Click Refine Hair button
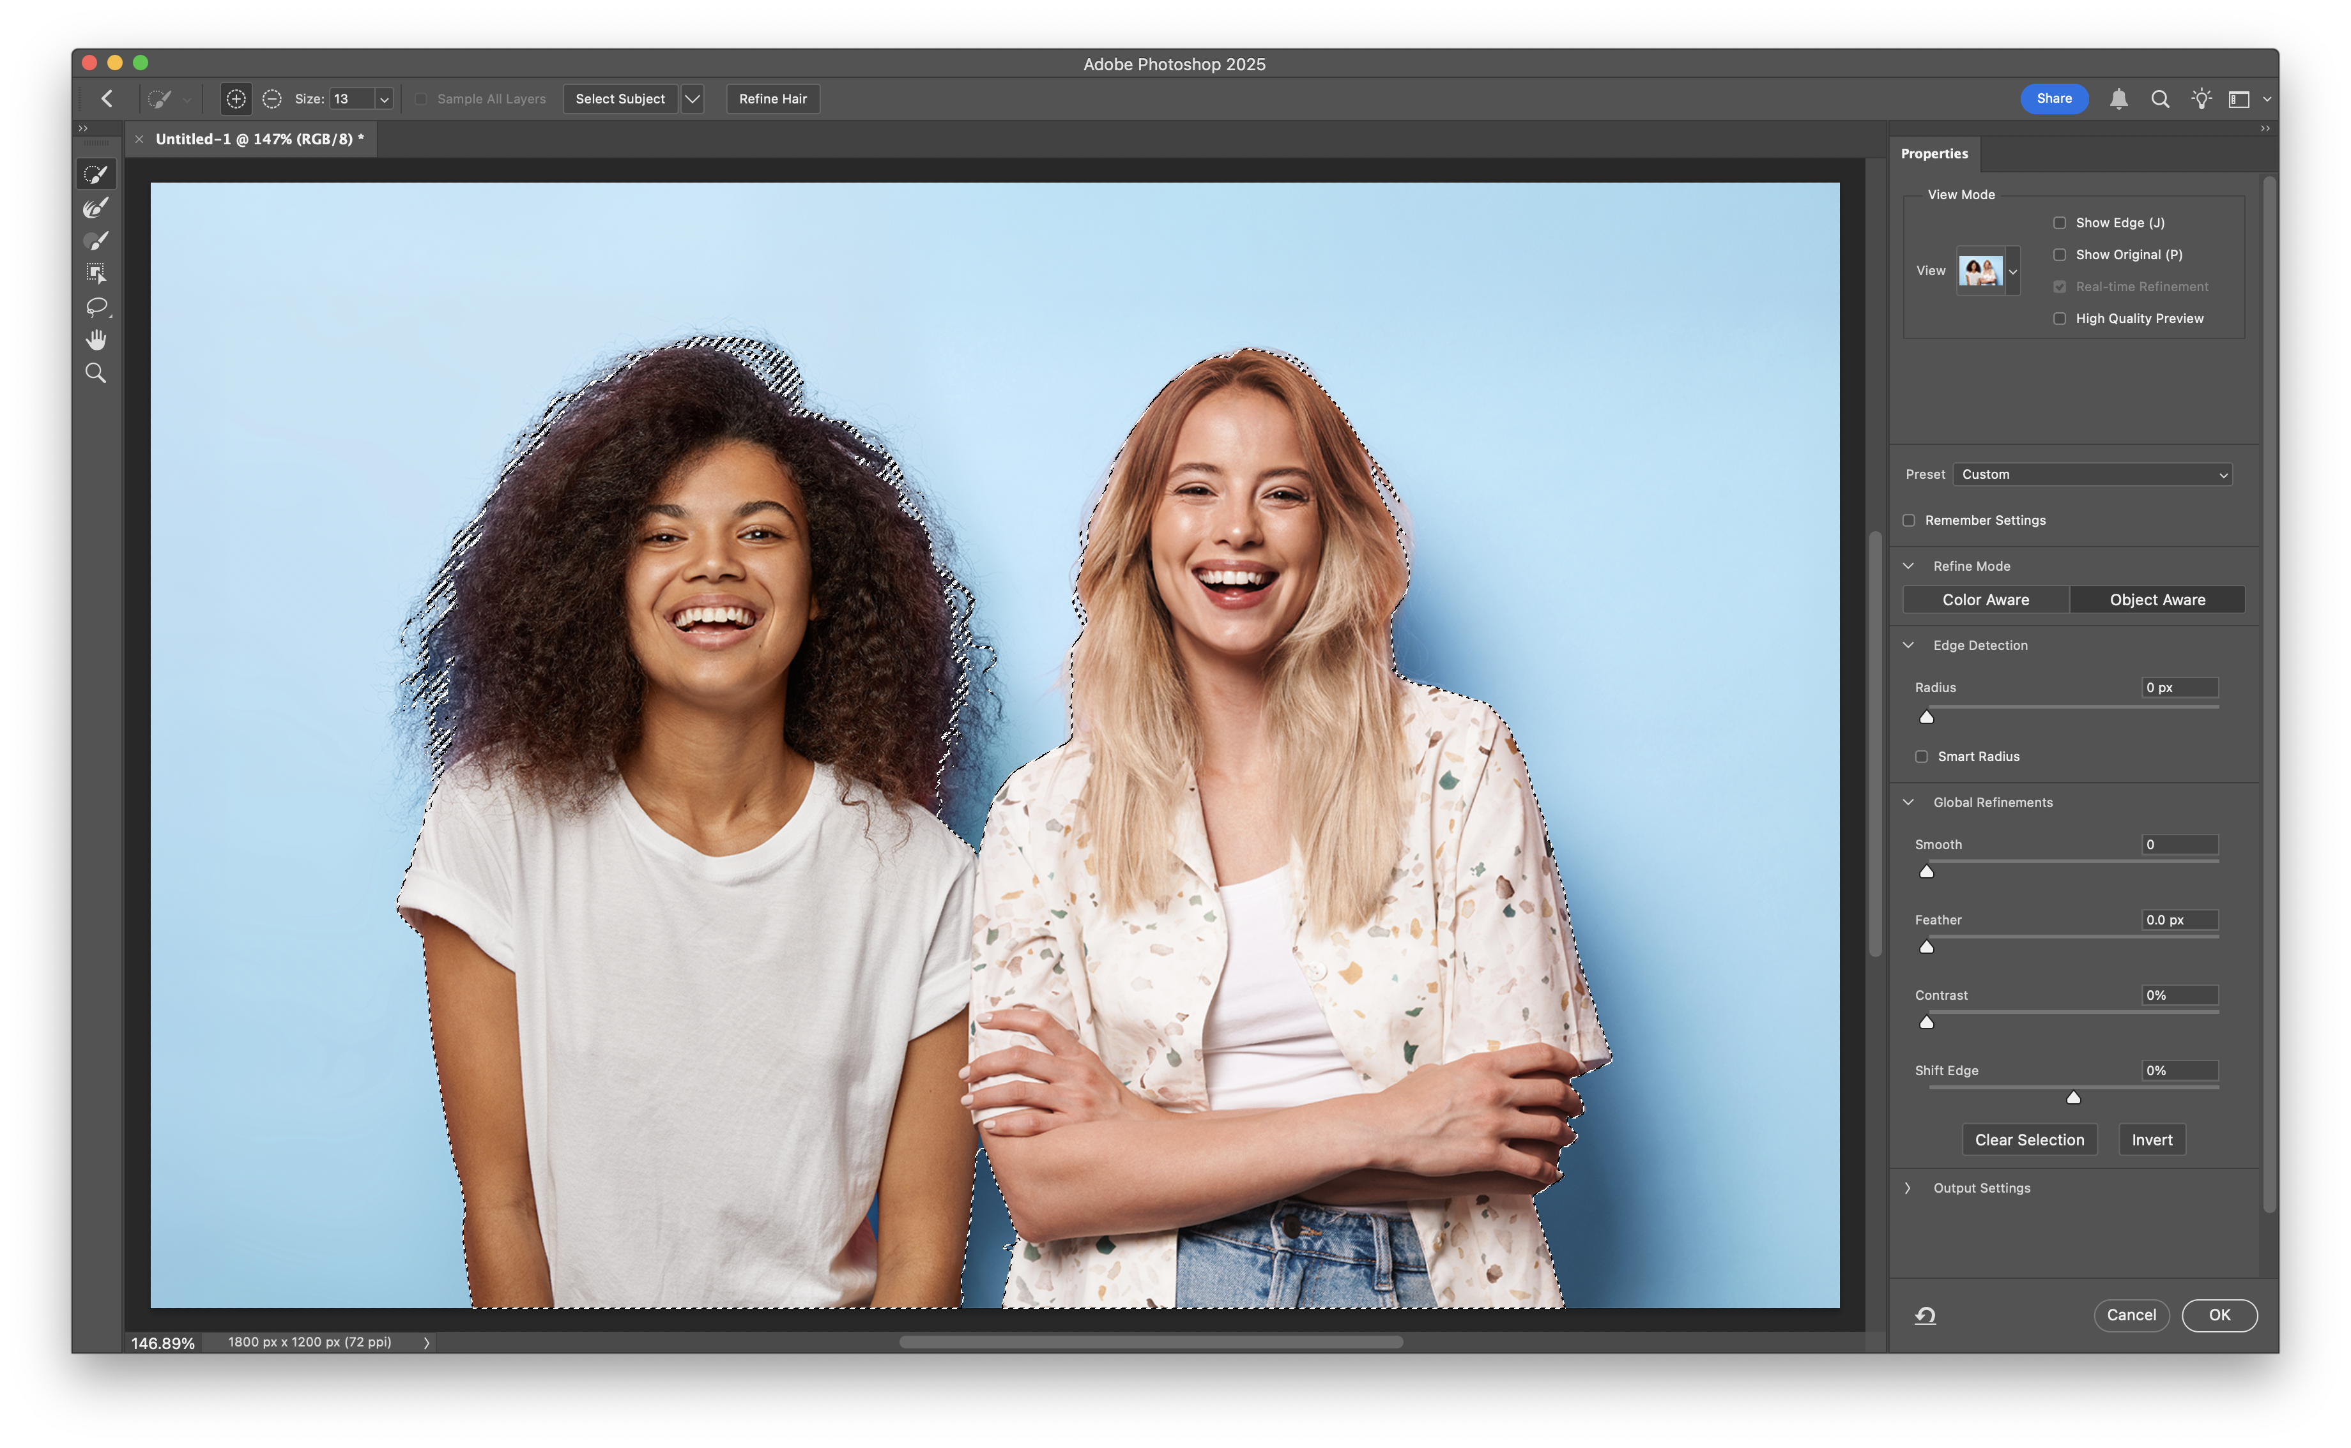This screenshot has width=2351, height=1448. coord(772,98)
